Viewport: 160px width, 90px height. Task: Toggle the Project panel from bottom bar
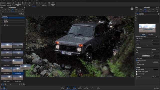tap(74, 88)
